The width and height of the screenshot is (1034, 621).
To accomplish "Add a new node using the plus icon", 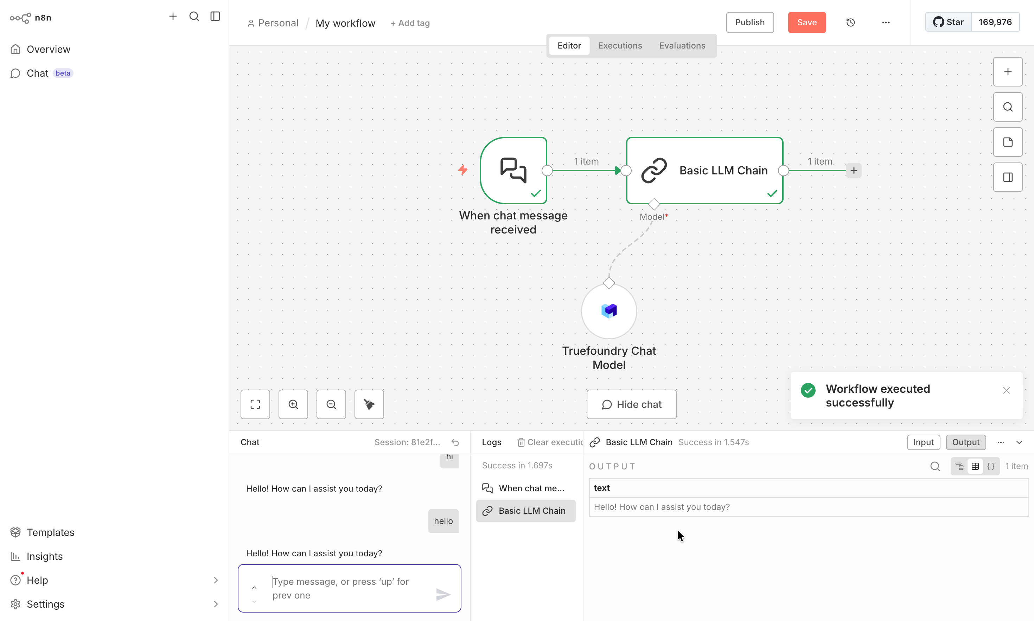I will (1007, 71).
